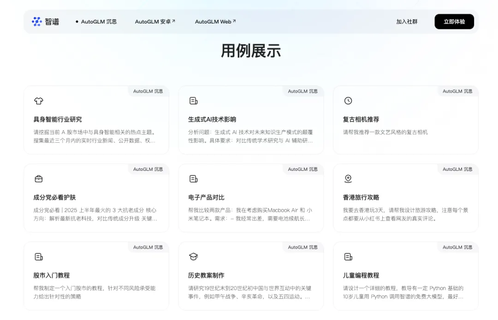Click the 用例展示 page heading
Image resolution: width=498 pixels, height=320 pixels.
pos(251,51)
